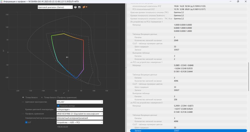
Task: Click 'Из устройства на PCS: Намерение 1' row
Action: (188, 22)
